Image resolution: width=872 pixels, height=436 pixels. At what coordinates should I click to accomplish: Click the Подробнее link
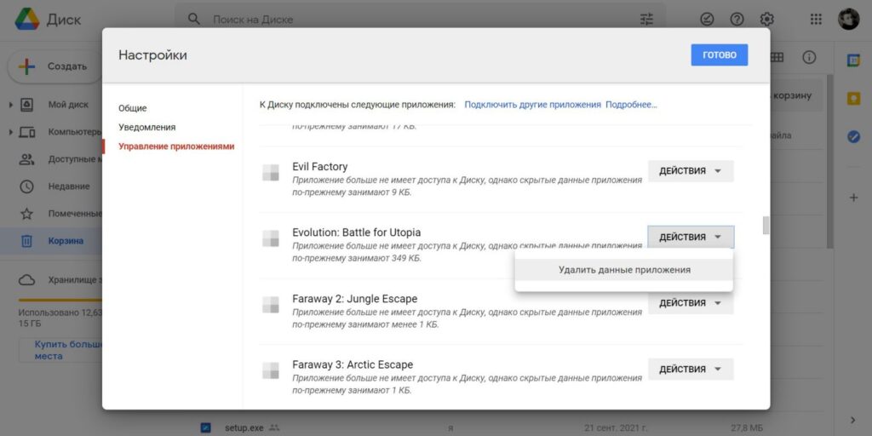[631, 105]
